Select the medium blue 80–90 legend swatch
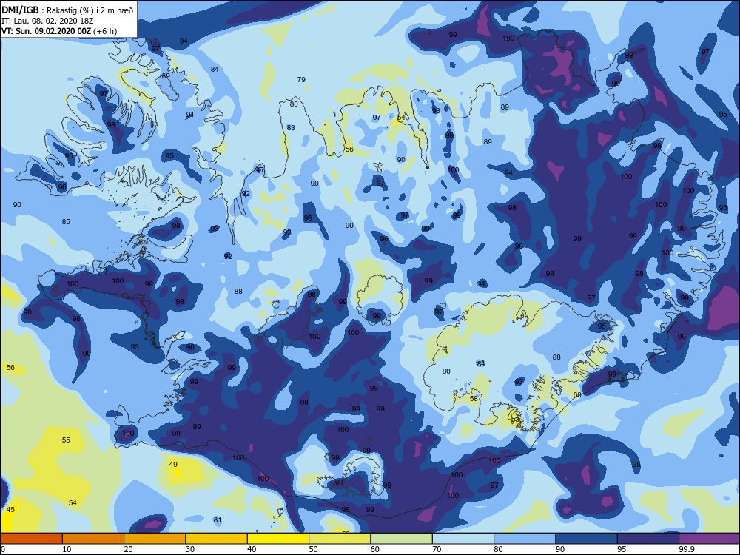 point(525,539)
